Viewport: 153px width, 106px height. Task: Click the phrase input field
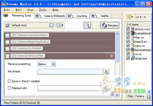pos(70,72)
